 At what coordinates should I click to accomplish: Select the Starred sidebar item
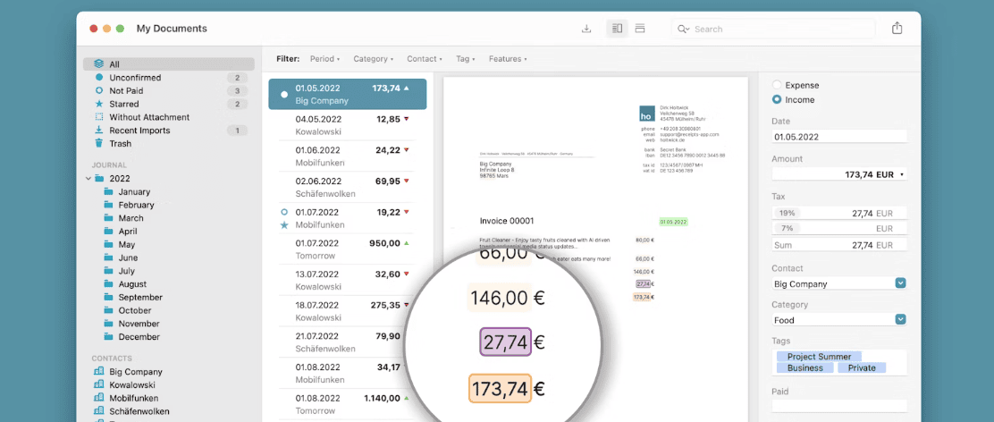[x=169, y=104]
